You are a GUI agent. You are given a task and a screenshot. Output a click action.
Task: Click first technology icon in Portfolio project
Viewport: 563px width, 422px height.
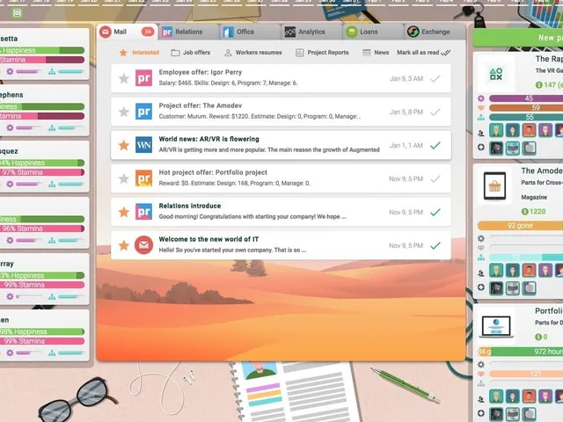coord(496,413)
